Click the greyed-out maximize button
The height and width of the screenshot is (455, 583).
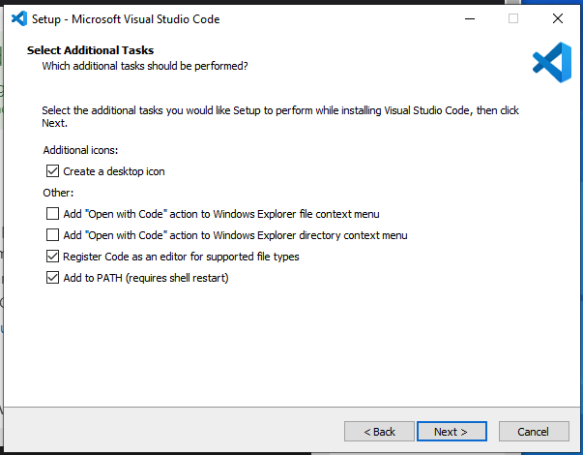513,18
